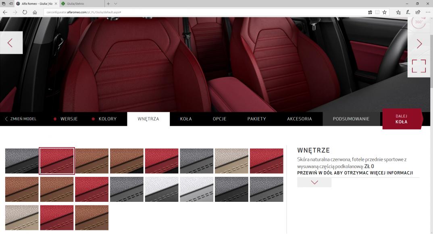
Task: Expand more information with down chevron
Action: (314, 182)
